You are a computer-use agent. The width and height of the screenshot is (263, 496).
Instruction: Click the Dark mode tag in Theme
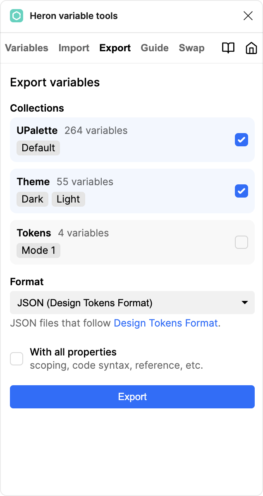pos(32,199)
